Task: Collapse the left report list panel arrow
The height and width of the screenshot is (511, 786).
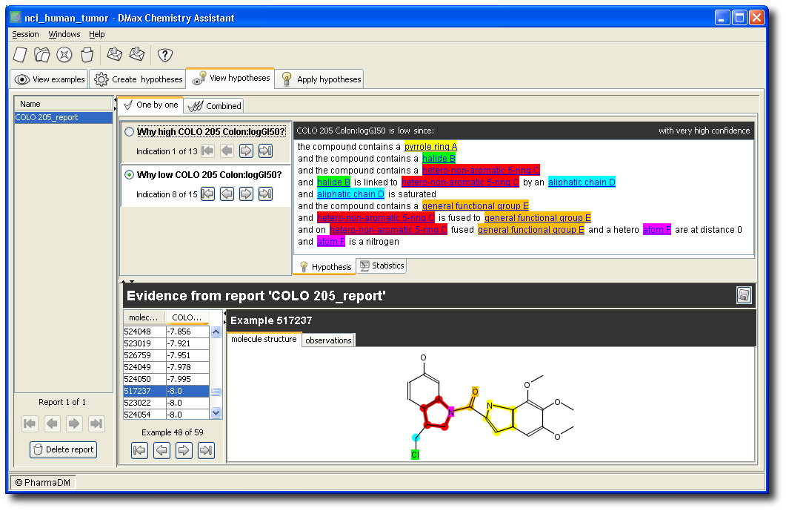Action: click(115, 99)
